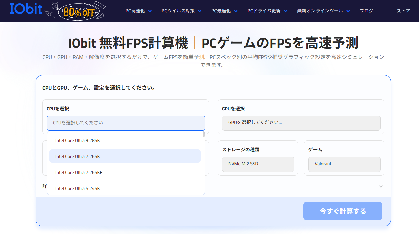Screen dimensions: 419x234
Task: Expand the advanced settings chevron
Action: click(x=381, y=187)
